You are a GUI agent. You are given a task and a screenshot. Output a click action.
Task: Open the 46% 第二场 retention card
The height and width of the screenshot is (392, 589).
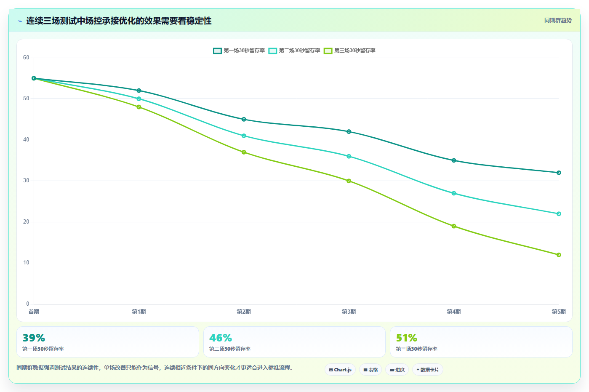(x=294, y=342)
